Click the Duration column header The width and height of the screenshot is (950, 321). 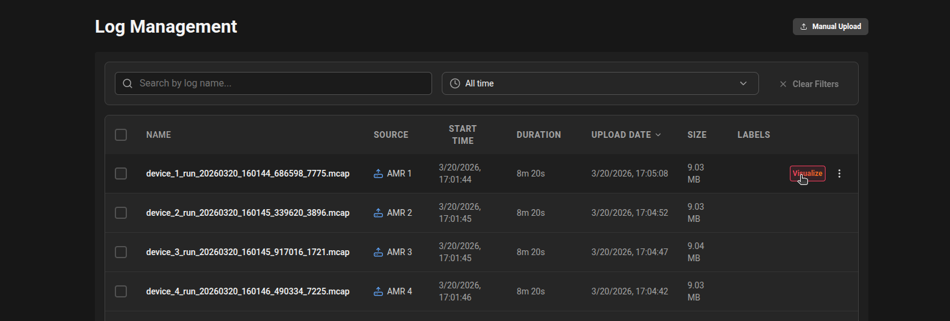click(538, 135)
